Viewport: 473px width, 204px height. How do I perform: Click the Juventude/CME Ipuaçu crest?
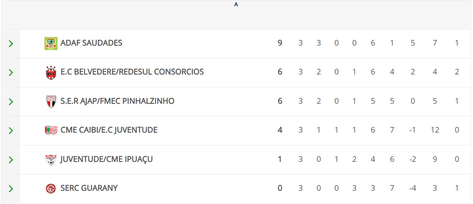pos(51,160)
